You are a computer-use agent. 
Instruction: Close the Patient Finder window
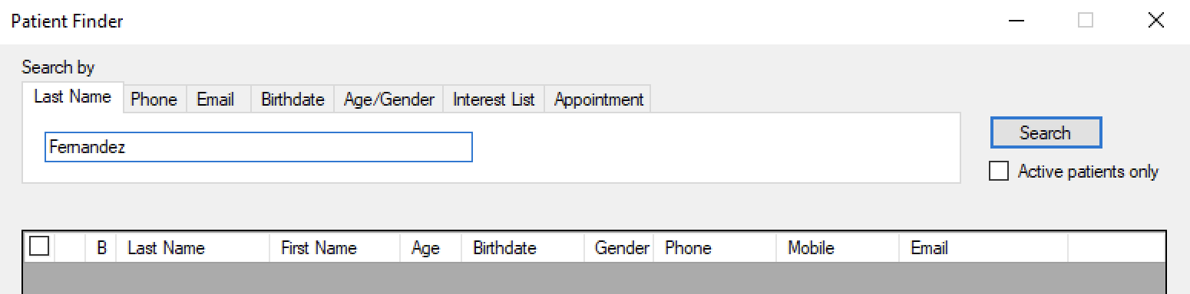(1156, 21)
